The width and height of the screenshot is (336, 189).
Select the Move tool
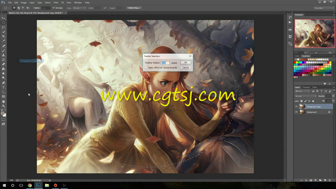tap(3, 18)
